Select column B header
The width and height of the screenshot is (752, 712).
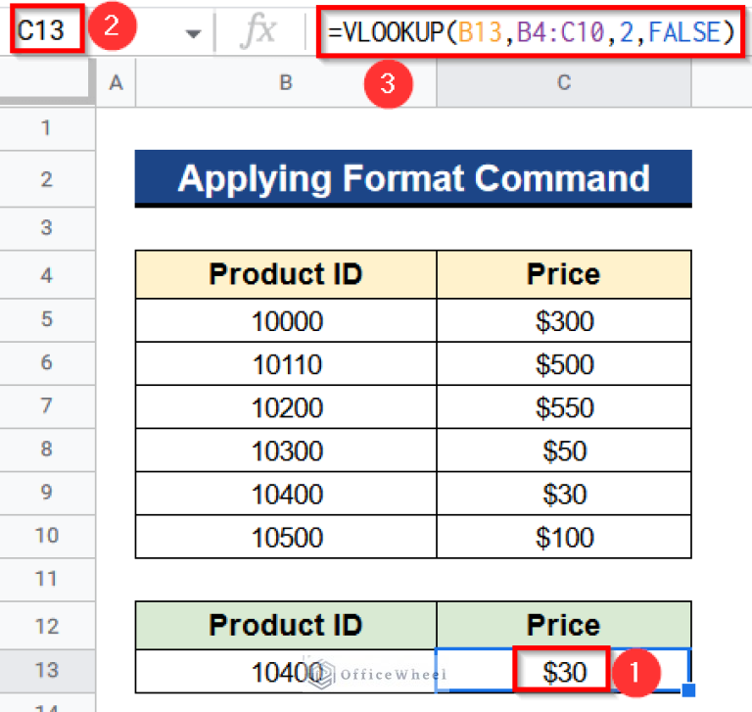tap(286, 83)
